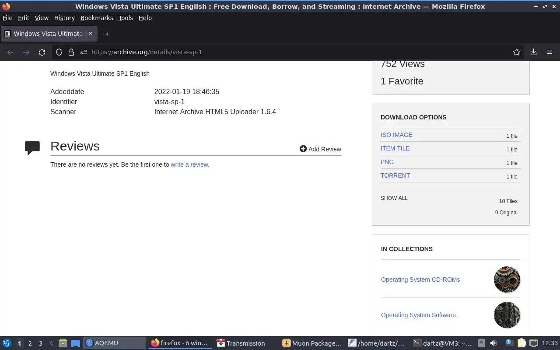Click the volume speaker tray icon

point(493,343)
